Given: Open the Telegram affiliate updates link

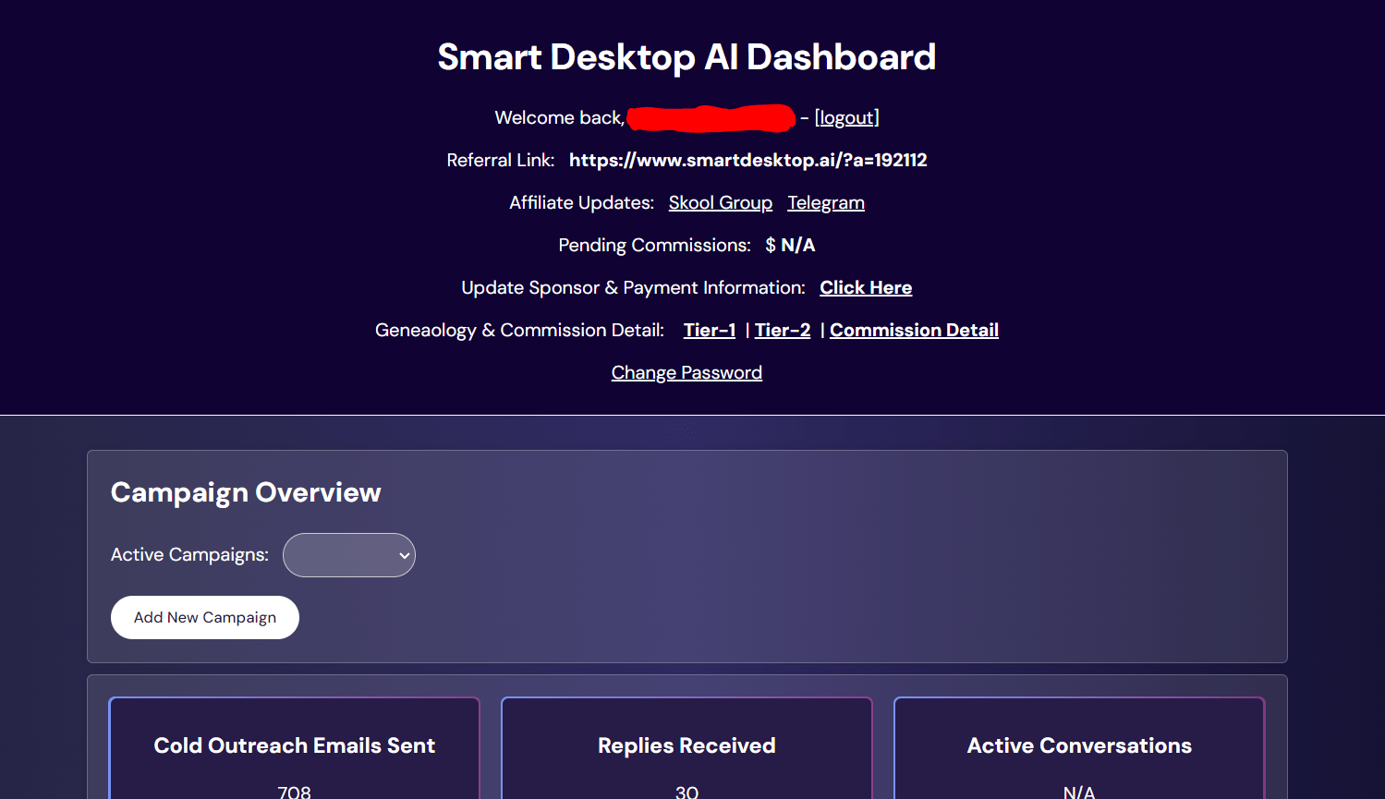Looking at the screenshot, I should click(x=826, y=202).
